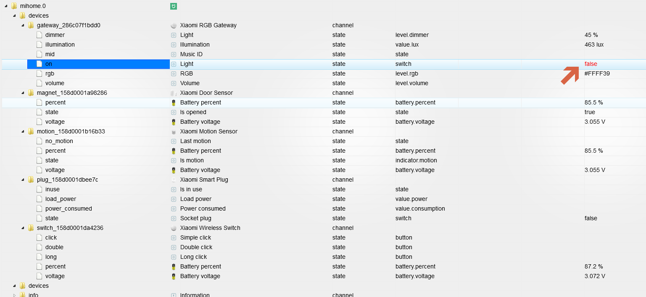Click the file icon next to dimmer

click(x=39, y=35)
